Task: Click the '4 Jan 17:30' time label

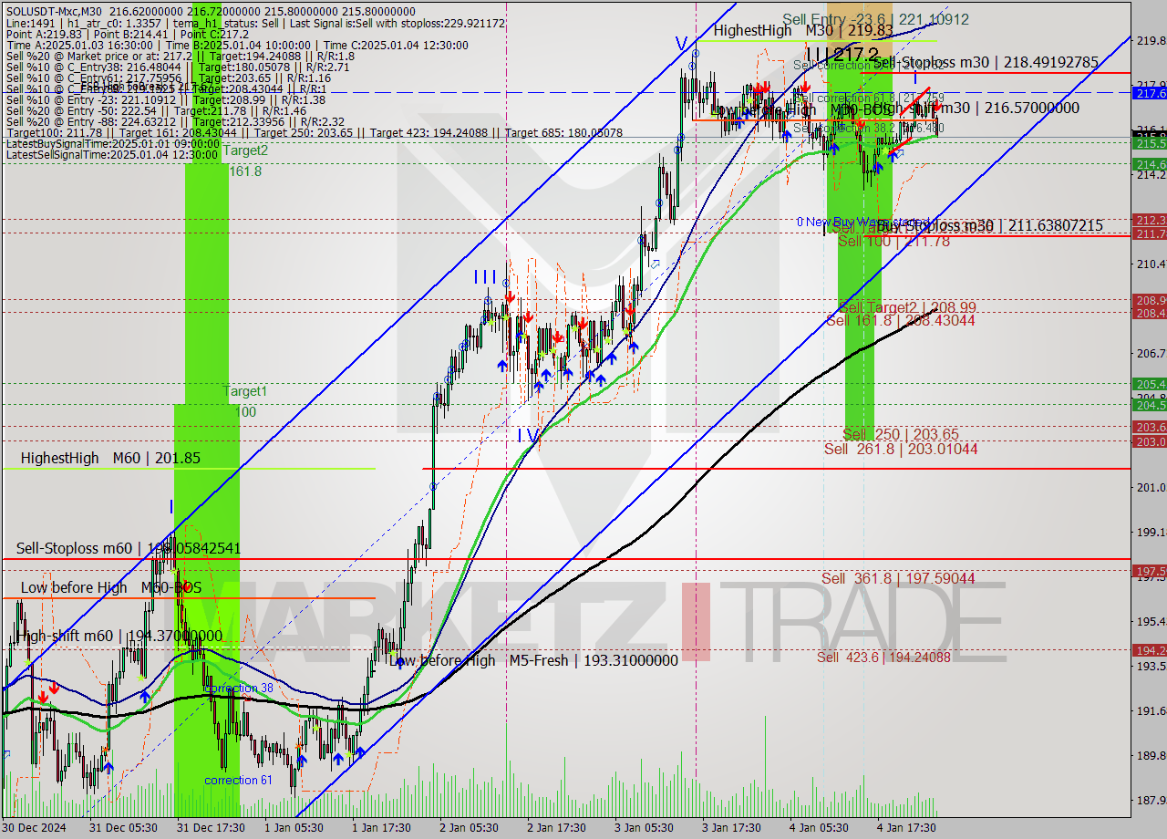Action: point(906,828)
